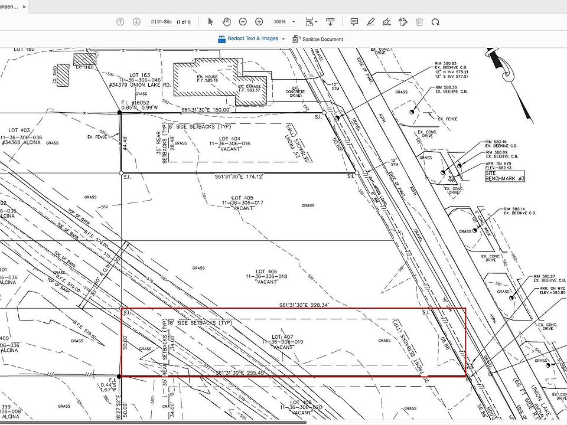Expand the Redact Text & Images arrow
The height and width of the screenshot is (425, 567).
coord(284,39)
